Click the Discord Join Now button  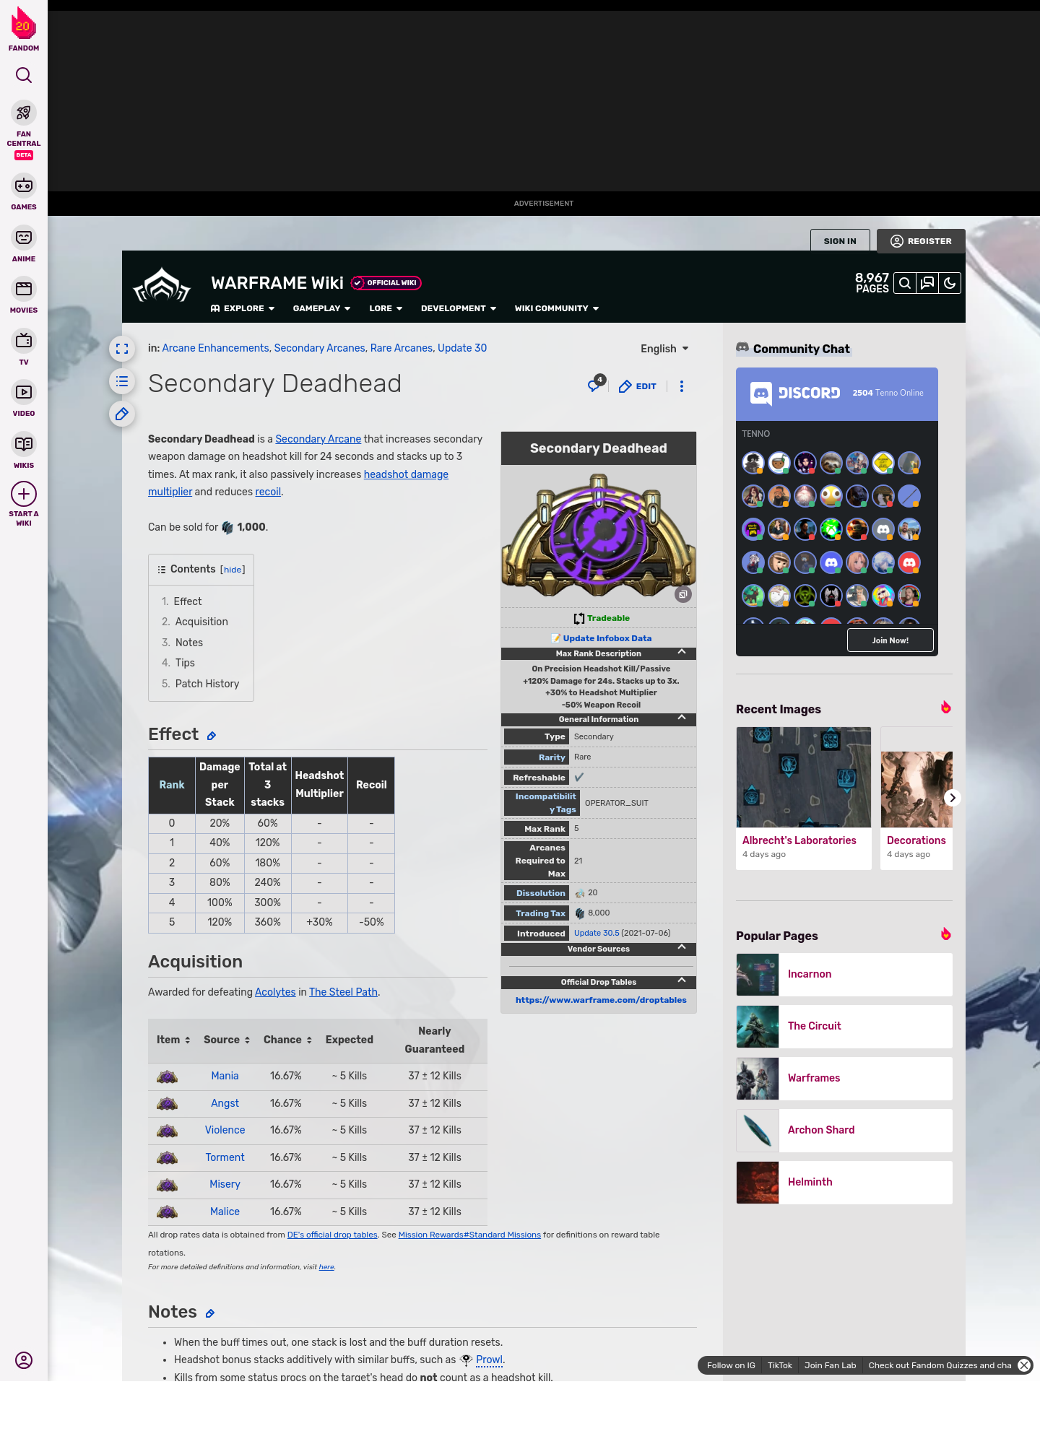(x=890, y=640)
